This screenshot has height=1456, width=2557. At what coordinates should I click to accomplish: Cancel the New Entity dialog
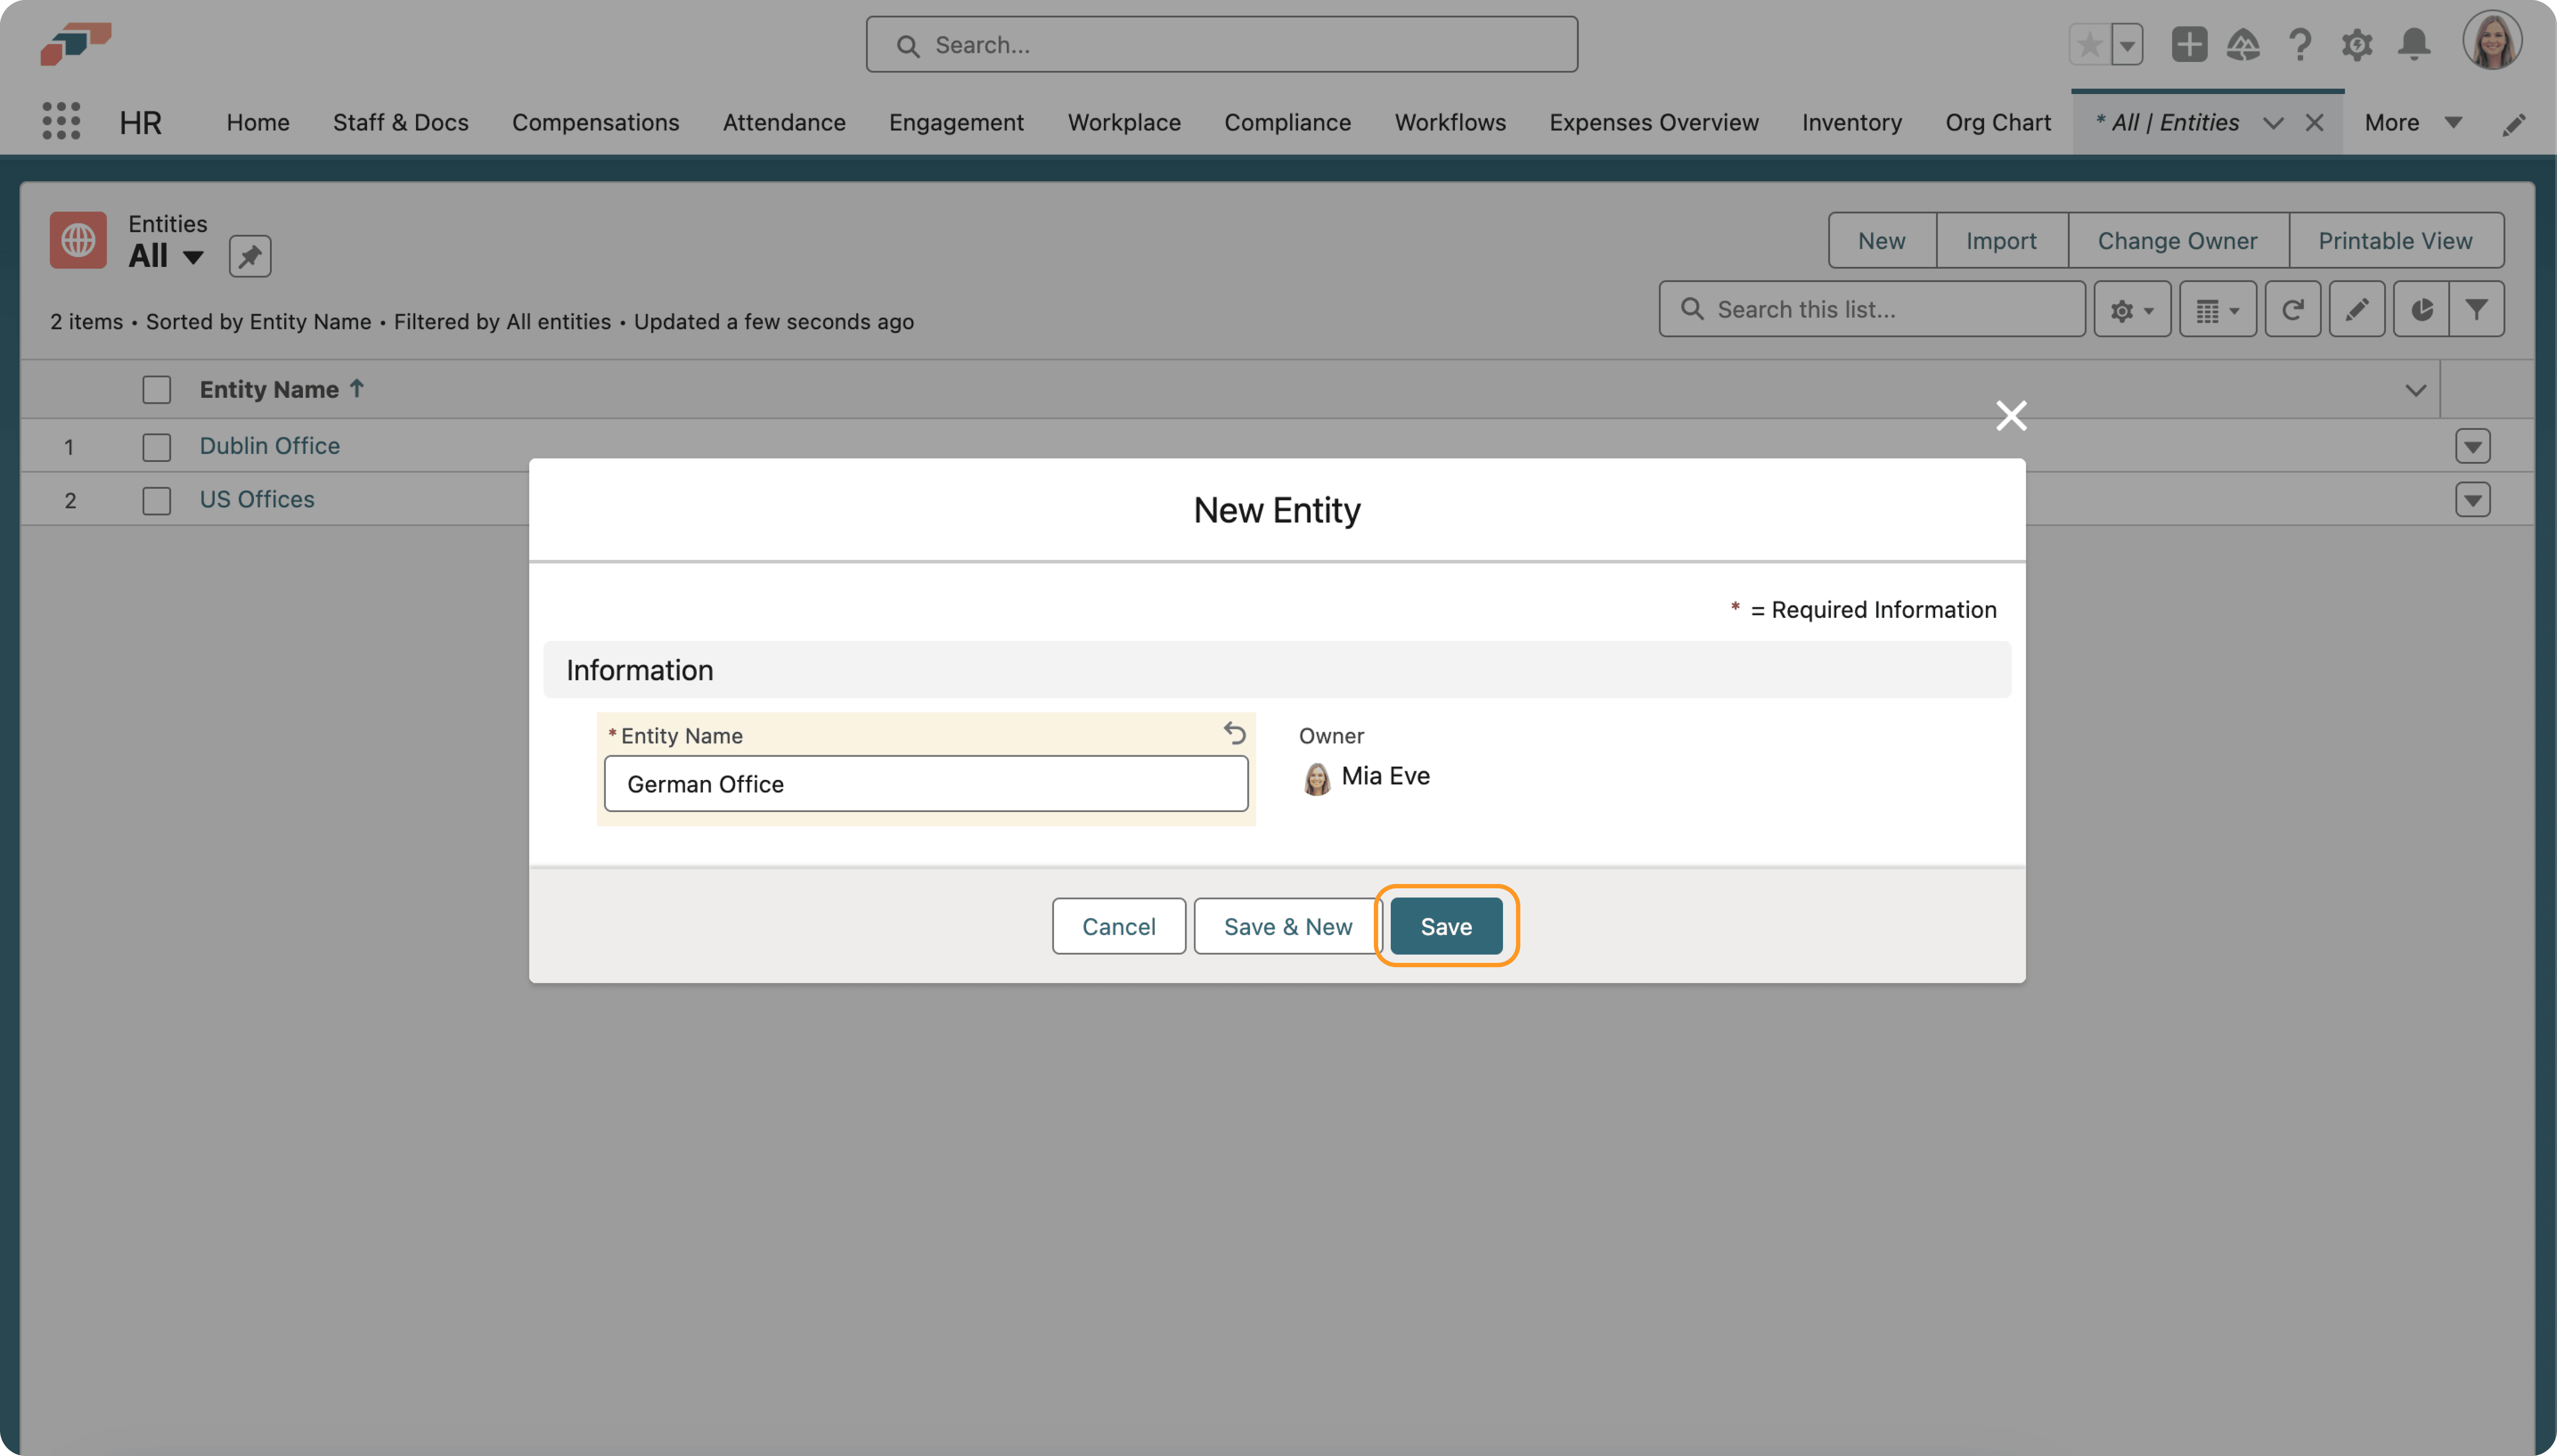pyautogui.click(x=1118, y=926)
